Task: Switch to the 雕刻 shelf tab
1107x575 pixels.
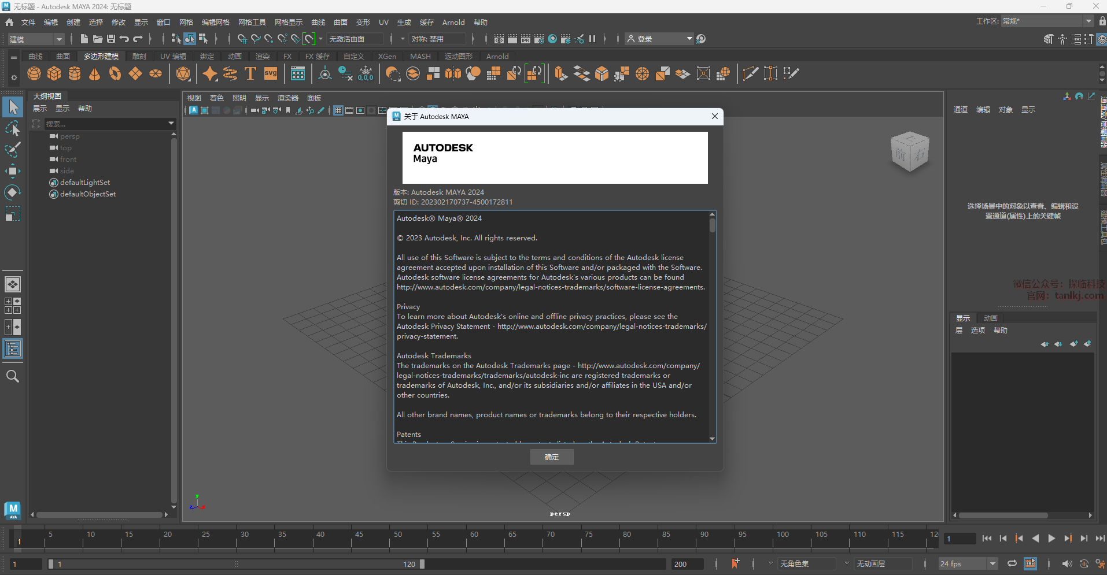Action: tap(139, 56)
